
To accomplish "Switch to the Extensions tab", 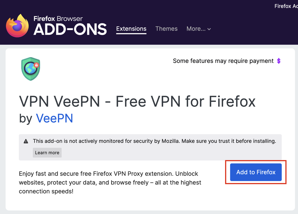I will 131,29.
